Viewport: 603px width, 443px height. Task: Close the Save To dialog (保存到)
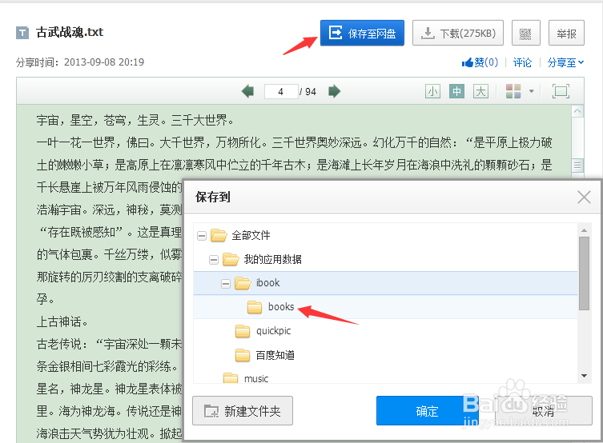584,198
